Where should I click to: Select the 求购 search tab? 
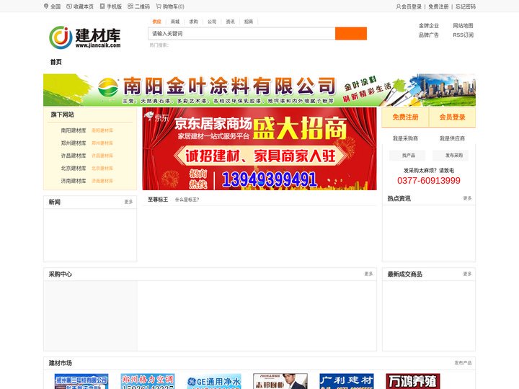pyautogui.click(x=193, y=22)
